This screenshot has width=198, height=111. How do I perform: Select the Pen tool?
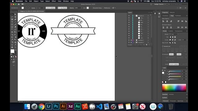(x=12, y=19)
